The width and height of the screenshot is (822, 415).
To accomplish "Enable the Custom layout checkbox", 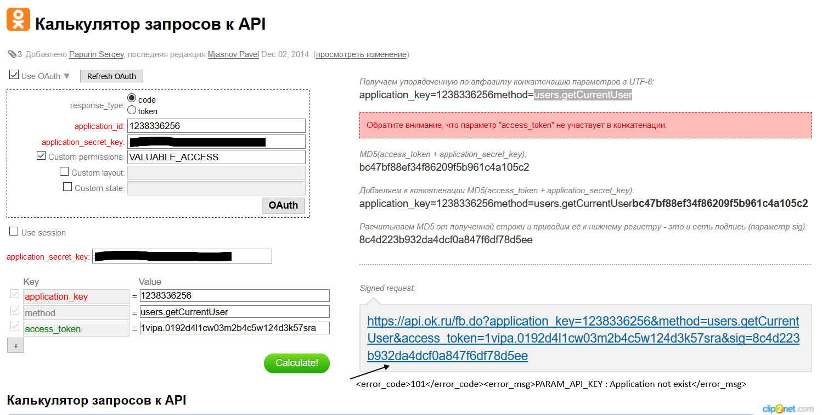I will pyautogui.click(x=64, y=171).
